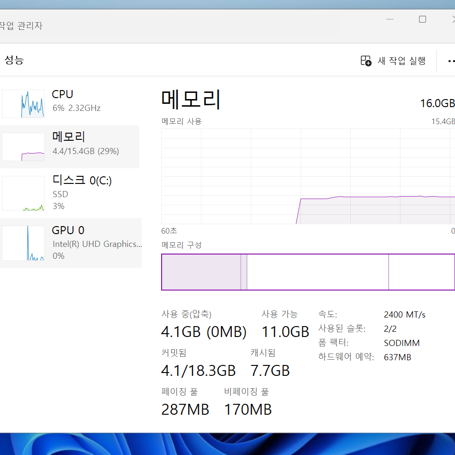455x455 pixels.
Task: Click the new task icon with plus
Action: pos(366,61)
